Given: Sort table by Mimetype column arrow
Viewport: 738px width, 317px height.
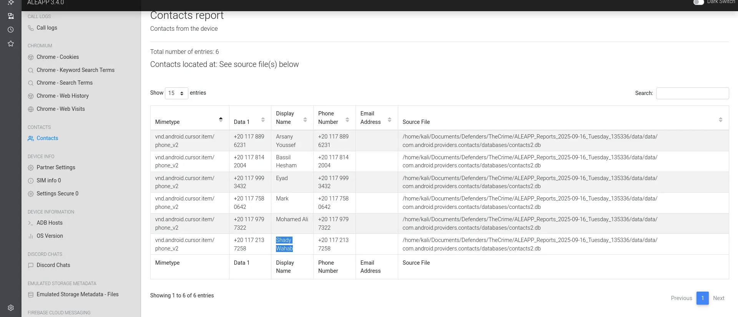Looking at the screenshot, I should click(221, 119).
